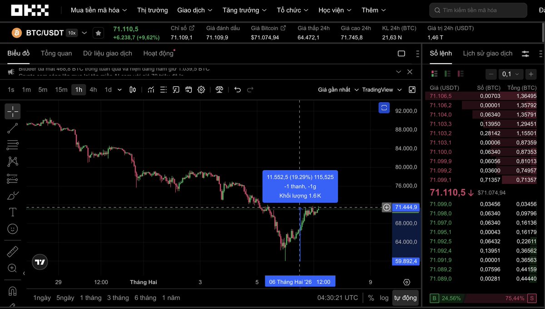545x309 pixels.
Task: Click the OKX logo
Action: coord(30,10)
